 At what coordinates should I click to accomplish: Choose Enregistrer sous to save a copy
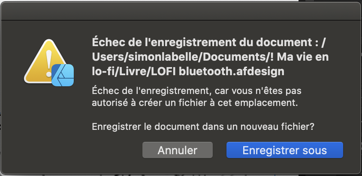[x=285, y=150]
